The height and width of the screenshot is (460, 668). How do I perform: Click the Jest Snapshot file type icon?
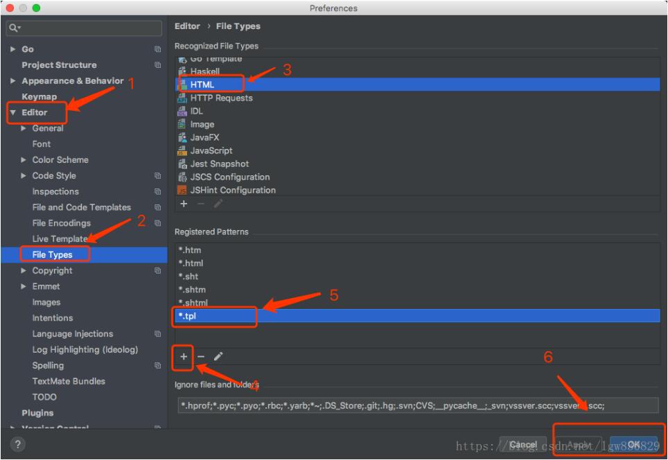(182, 164)
